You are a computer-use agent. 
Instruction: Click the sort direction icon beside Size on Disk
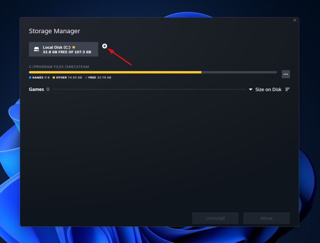pyautogui.click(x=287, y=89)
